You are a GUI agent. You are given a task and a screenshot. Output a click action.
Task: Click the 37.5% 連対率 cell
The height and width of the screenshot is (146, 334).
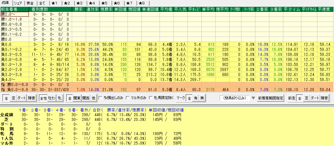[x=93, y=44]
